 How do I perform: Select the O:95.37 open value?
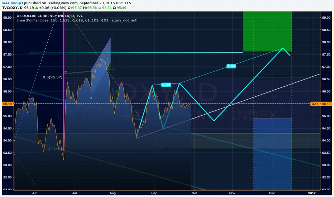pyautogui.click(x=75, y=8)
